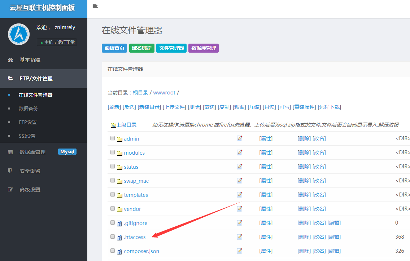
Task: Click the templates folder icon
Action: pyautogui.click(x=119, y=195)
